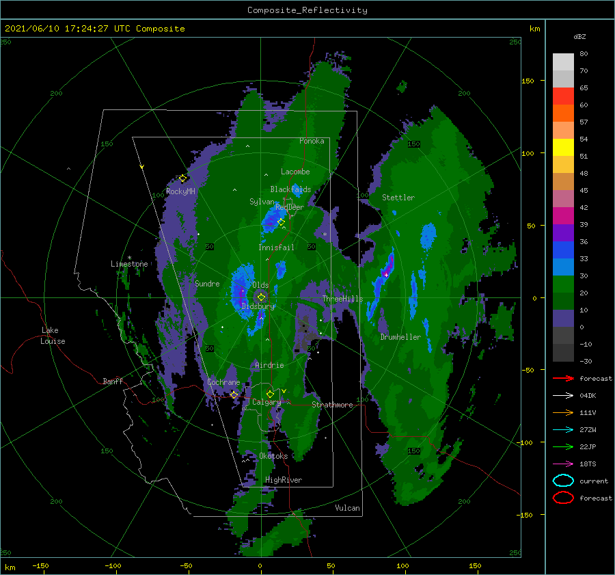615x575 pixels.
Task: Click the yellow diamond marker near RockyMH
Action: pos(182,178)
